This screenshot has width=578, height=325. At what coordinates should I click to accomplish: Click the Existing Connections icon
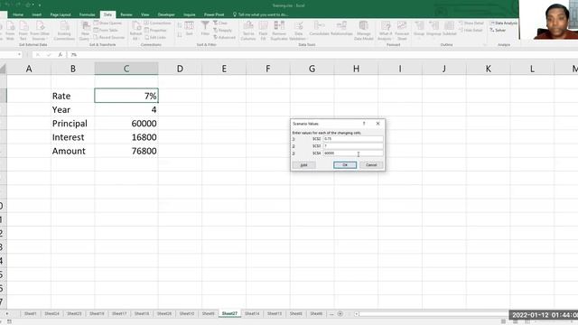tap(64, 30)
